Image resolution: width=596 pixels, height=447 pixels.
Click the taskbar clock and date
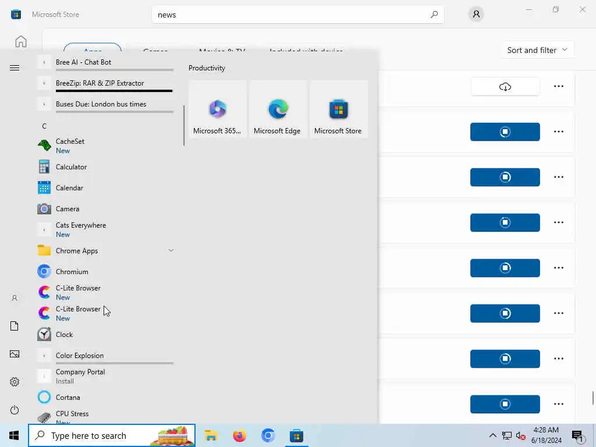point(546,435)
